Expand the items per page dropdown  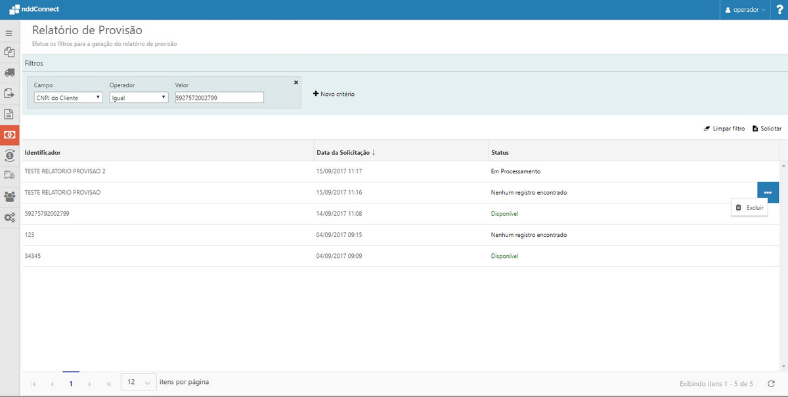pyautogui.click(x=139, y=382)
